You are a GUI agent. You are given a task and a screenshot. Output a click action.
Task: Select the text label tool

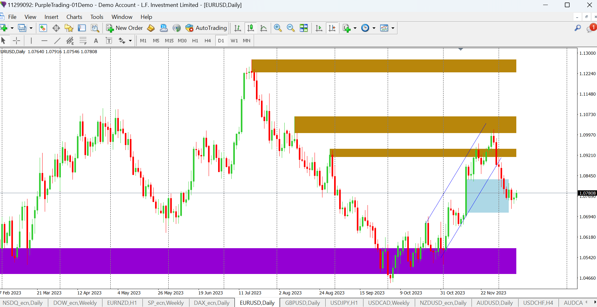pyautogui.click(x=109, y=41)
